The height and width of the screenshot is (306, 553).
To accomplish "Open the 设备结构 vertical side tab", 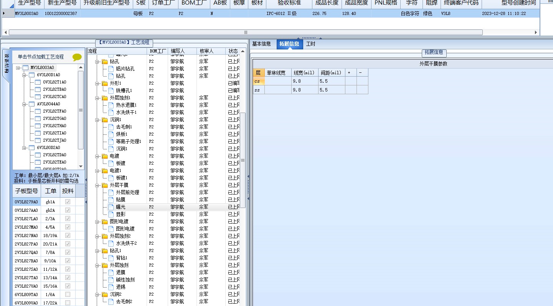I will [7, 63].
